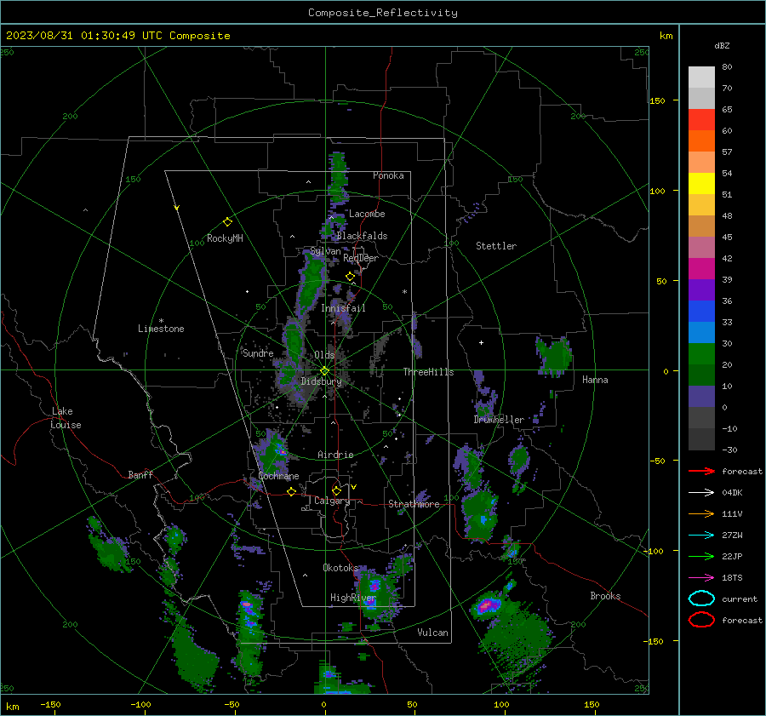Click the asterisk marker above Limestone
This screenshot has width=766, height=716.
(161, 321)
